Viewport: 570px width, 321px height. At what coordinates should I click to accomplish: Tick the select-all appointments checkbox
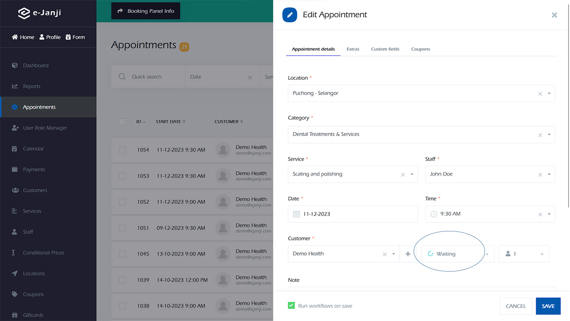point(122,122)
